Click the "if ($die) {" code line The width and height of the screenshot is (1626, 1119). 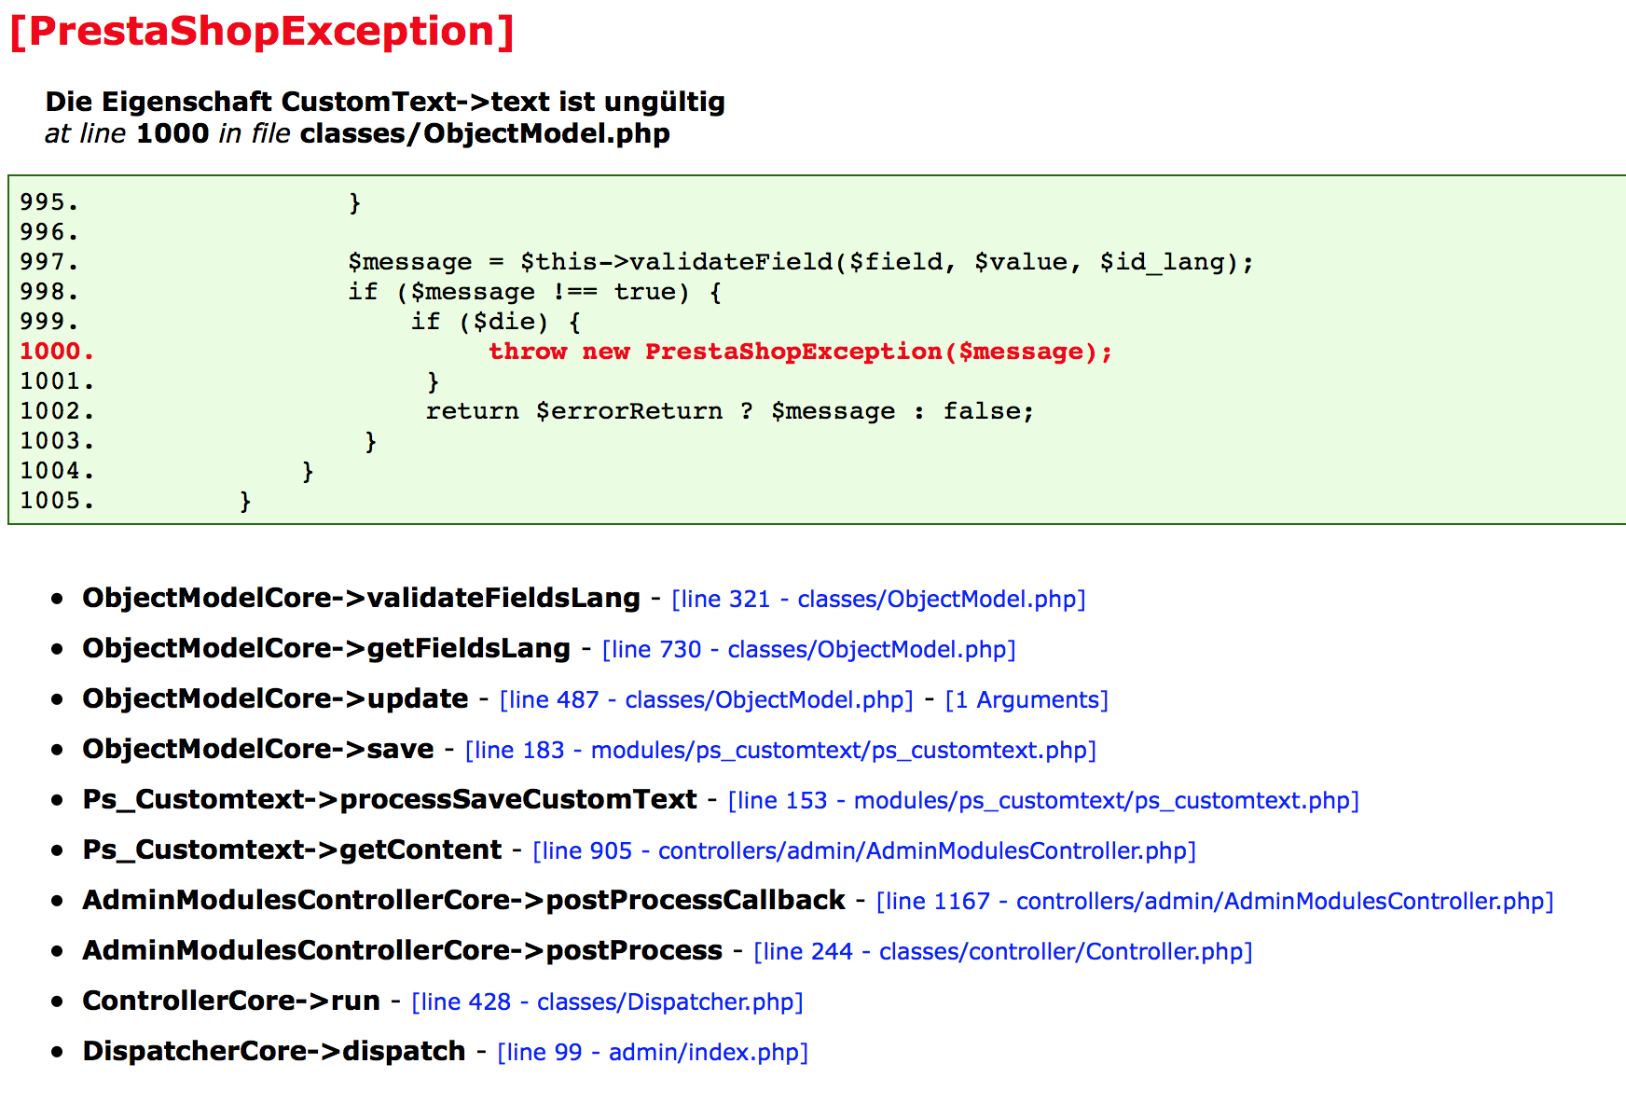496,322
